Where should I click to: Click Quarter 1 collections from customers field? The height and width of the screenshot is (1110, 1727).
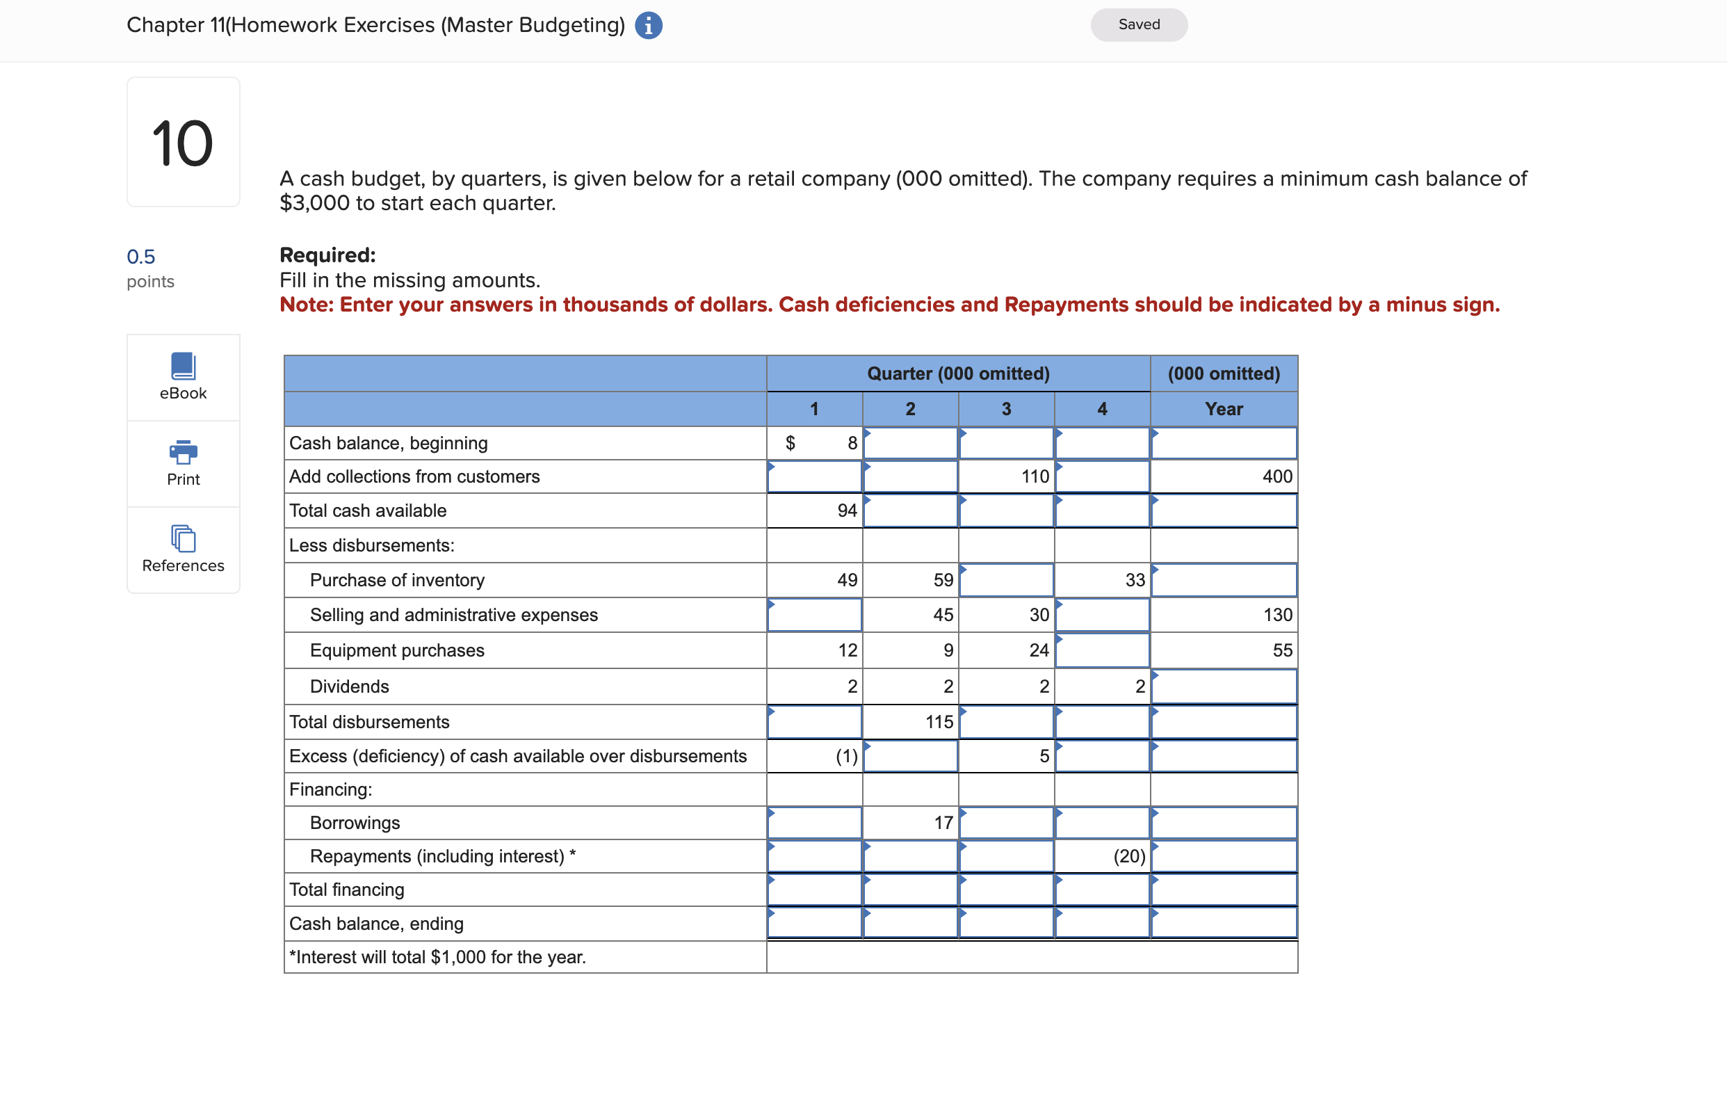[x=814, y=476]
